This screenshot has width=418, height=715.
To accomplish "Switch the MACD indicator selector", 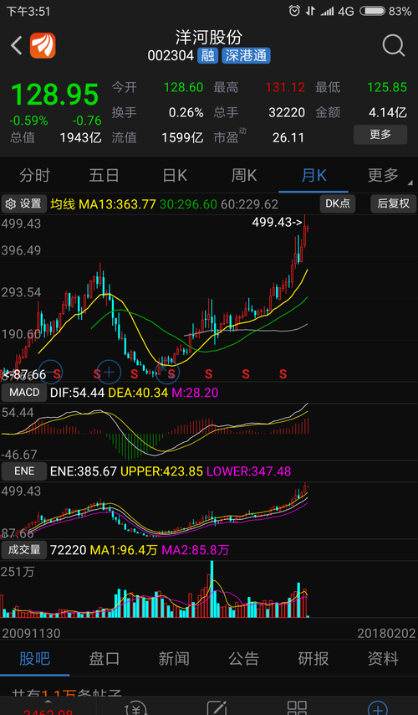I will click(x=24, y=393).
